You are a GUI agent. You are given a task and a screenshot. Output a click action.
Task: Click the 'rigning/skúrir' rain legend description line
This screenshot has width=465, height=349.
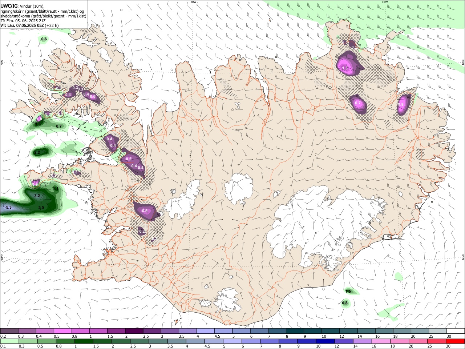42,11
